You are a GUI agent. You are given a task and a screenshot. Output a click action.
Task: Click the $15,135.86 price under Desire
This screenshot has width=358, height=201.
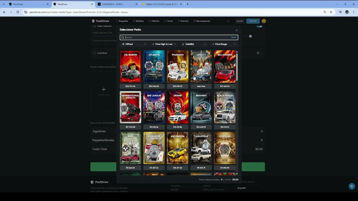coord(178,127)
